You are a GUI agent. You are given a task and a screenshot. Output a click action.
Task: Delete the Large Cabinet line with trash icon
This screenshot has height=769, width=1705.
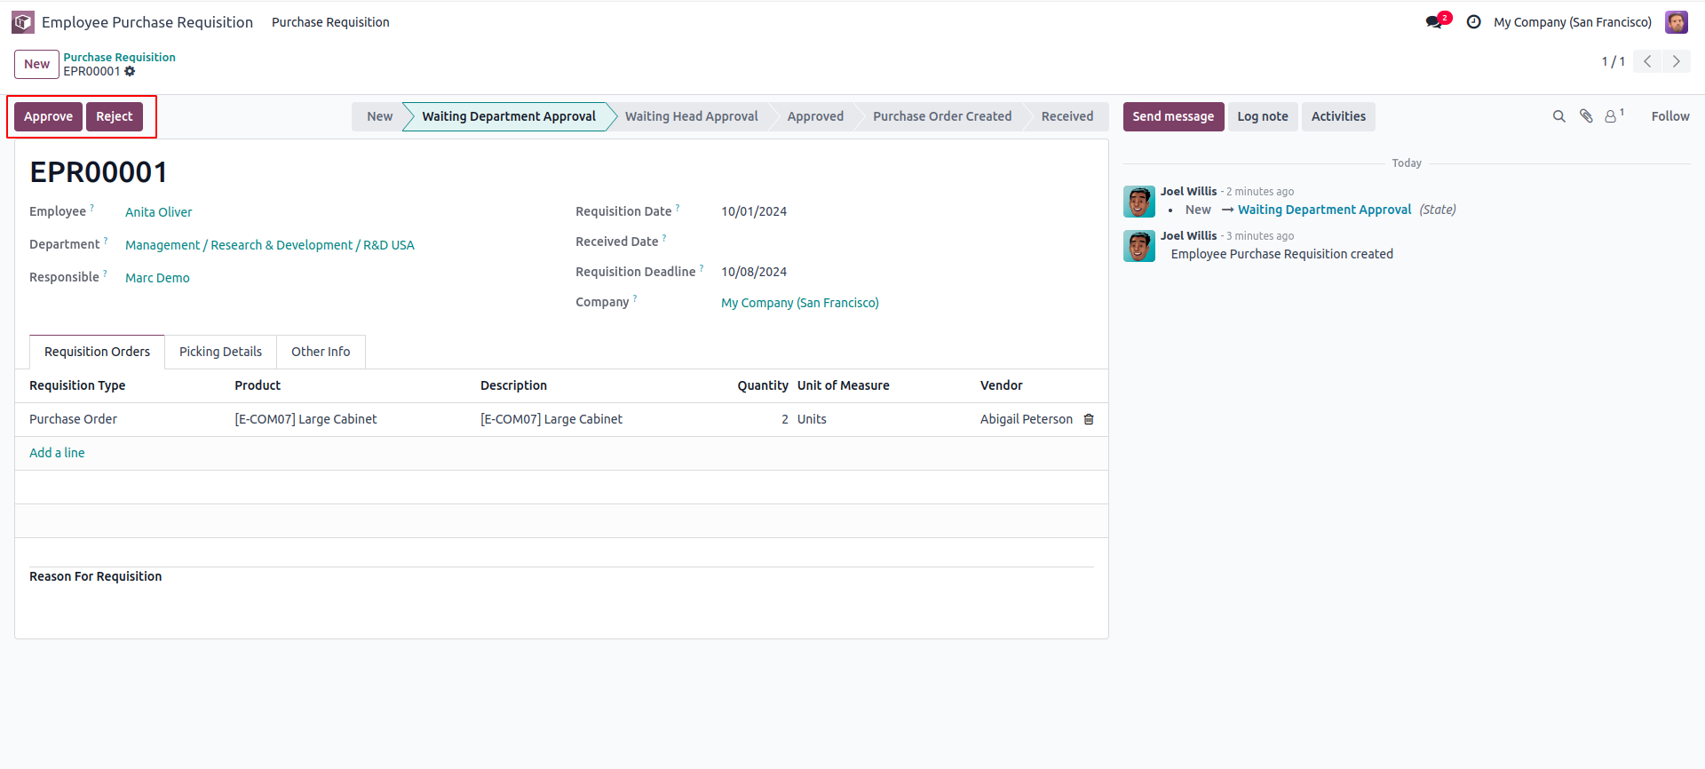(1089, 419)
